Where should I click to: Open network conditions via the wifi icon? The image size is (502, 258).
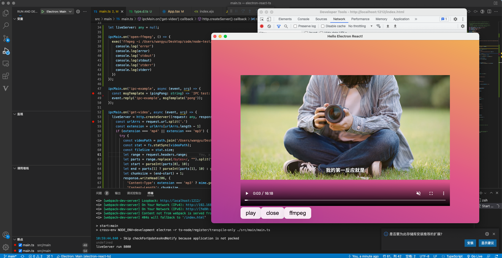tap(378, 26)
